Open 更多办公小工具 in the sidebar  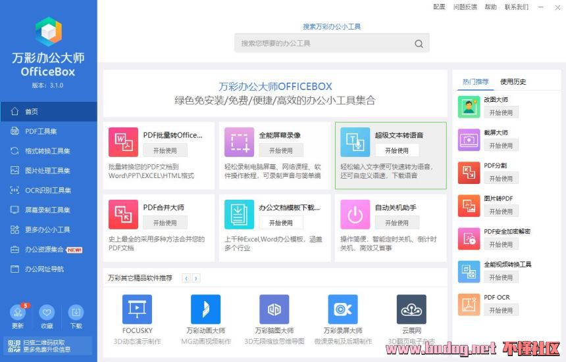pyautogui.click(x=48, y=229)
